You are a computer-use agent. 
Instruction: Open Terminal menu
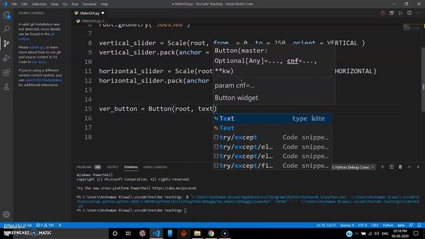tap(89, 4)
